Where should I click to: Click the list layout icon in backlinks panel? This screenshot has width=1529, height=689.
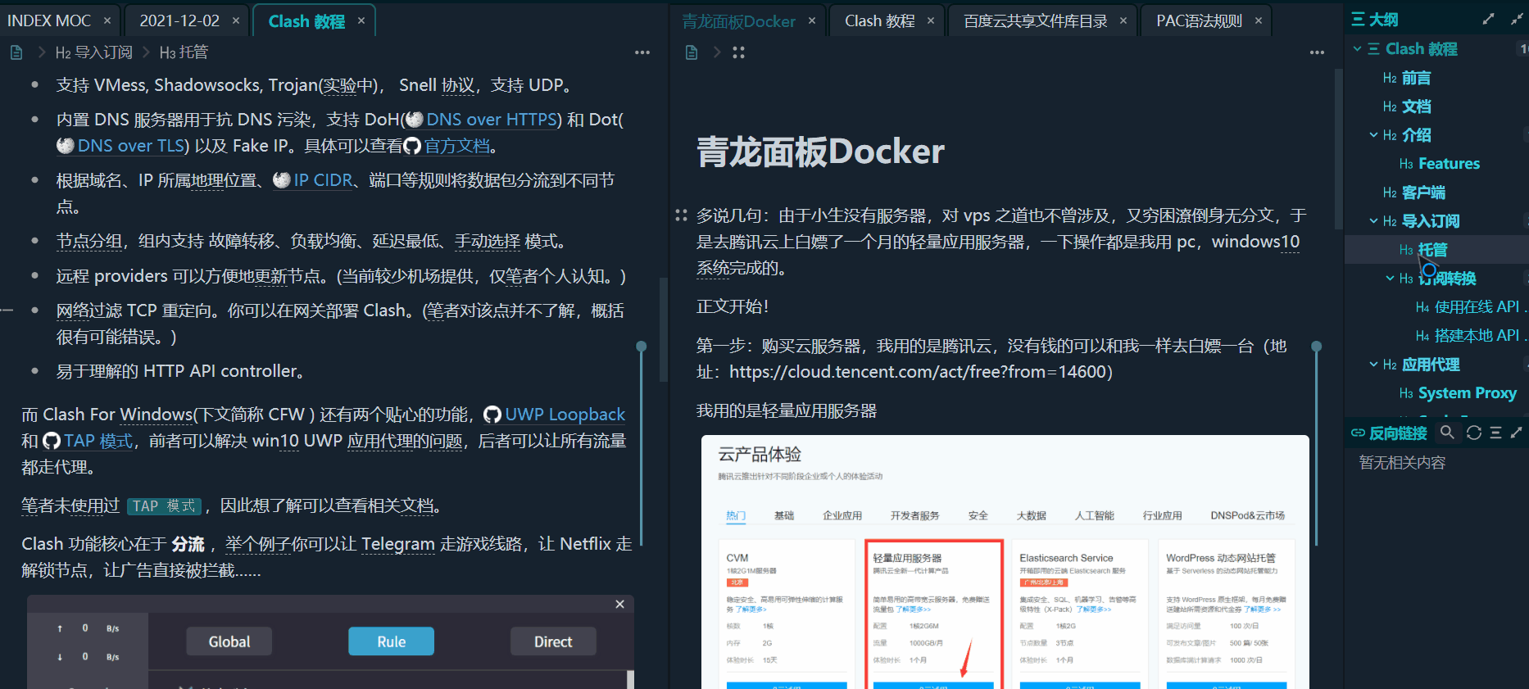tap(1496, 433)
